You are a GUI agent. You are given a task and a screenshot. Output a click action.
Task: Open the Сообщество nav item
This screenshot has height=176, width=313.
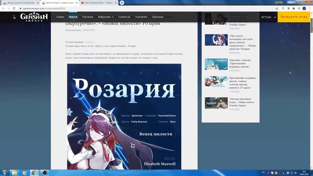pos(124,17)
